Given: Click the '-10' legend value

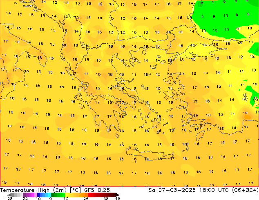Looking at the screenshot, I should [37, 198].
